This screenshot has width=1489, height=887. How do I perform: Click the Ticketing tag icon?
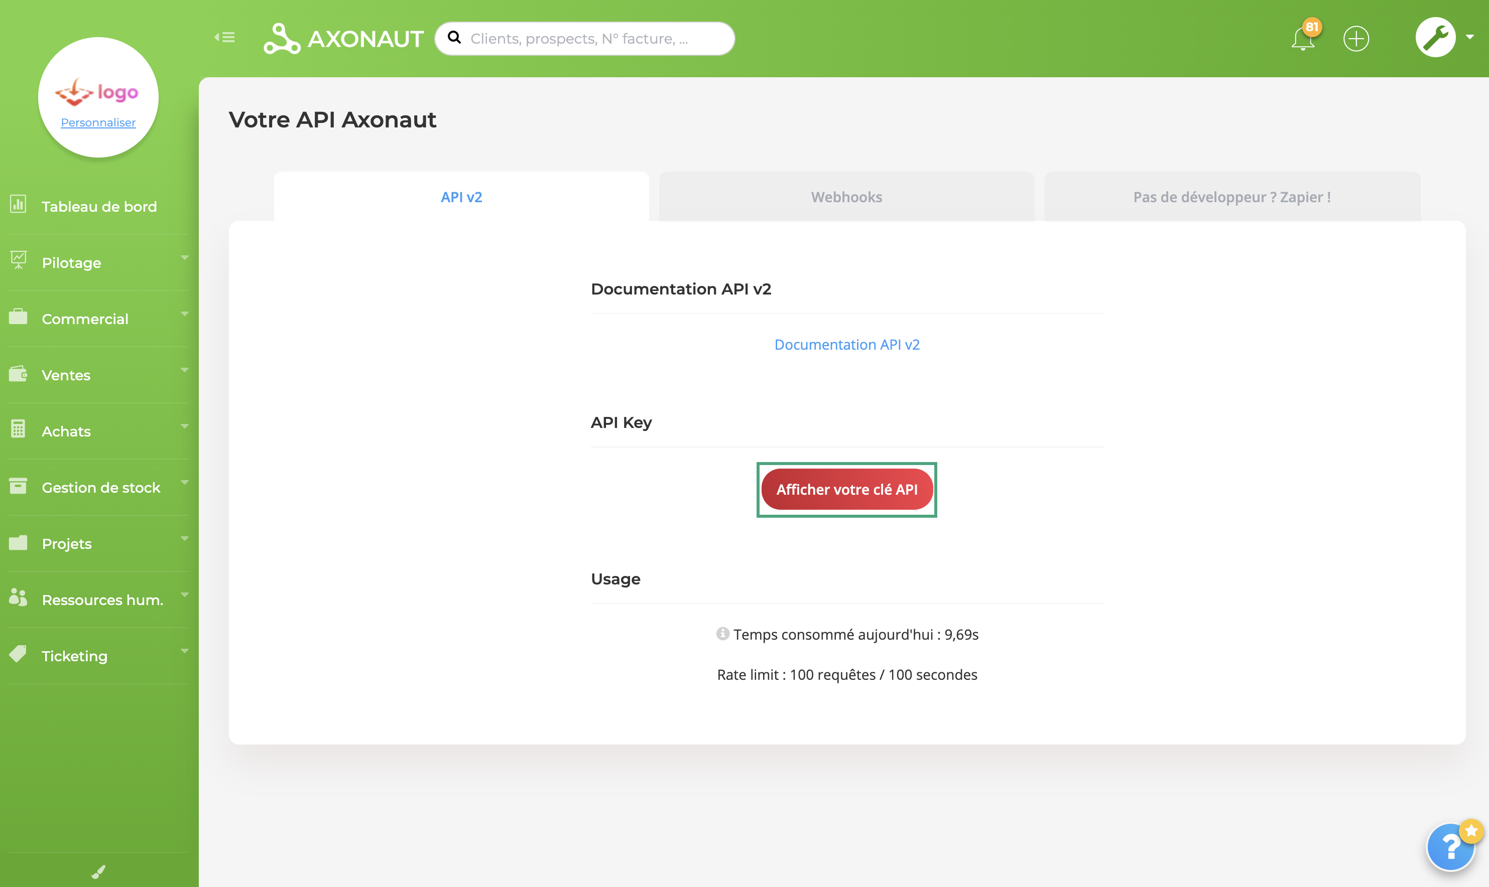click(19, 653)
